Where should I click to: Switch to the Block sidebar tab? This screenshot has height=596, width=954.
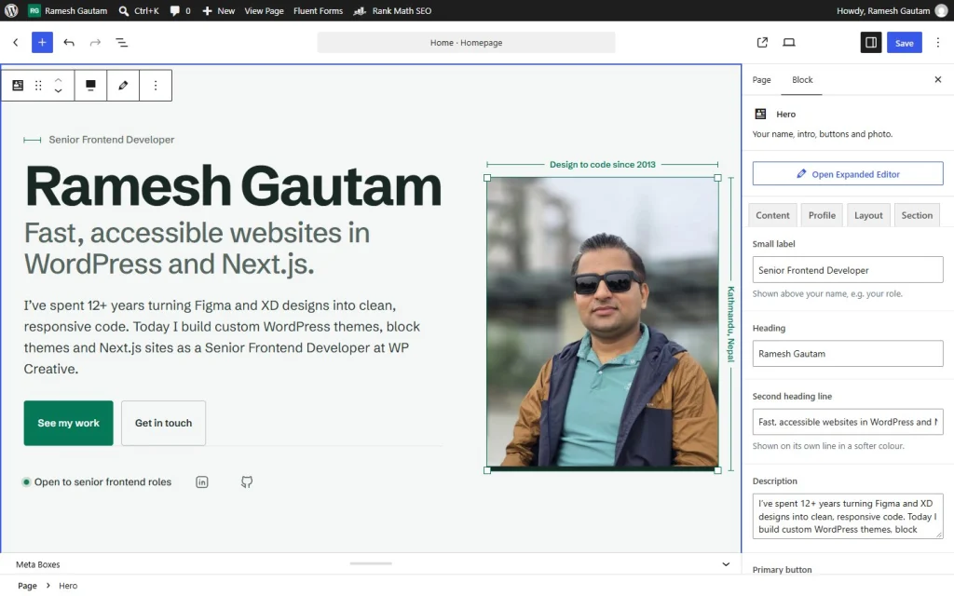(802, 80)
